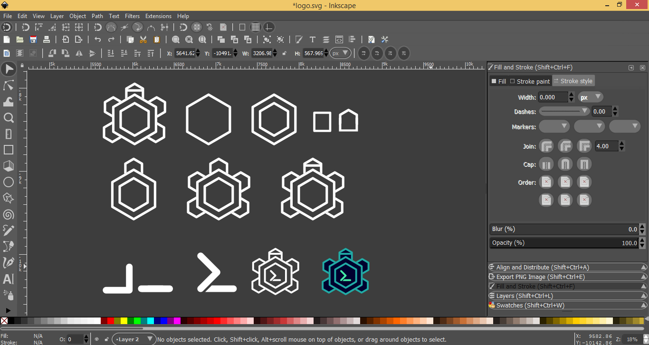Select the miter join style button
This screenshot has width=649, height=345.
[584, 146]
